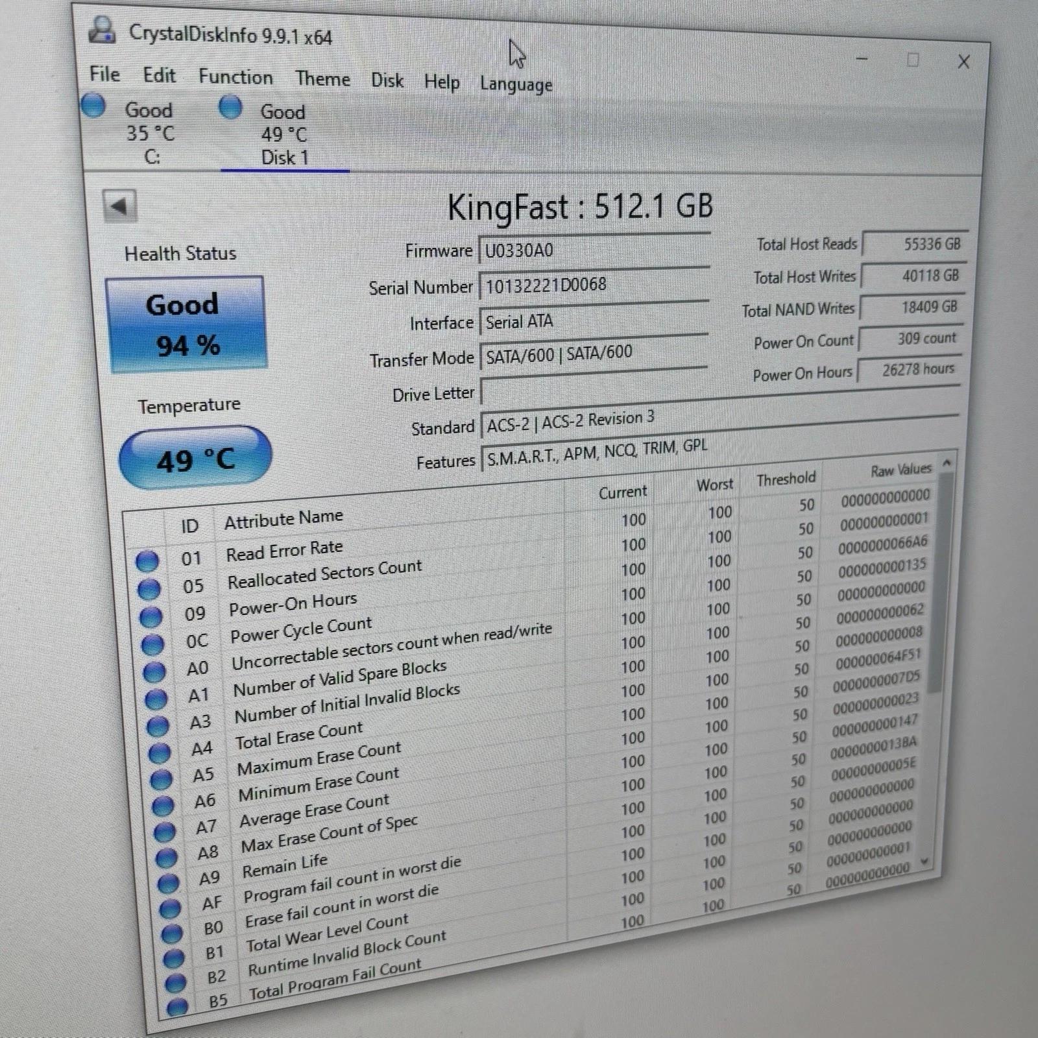Click the 49 °C temperature button
This screenshot has width=1038, height=1038.
click(x=195, y=458)
